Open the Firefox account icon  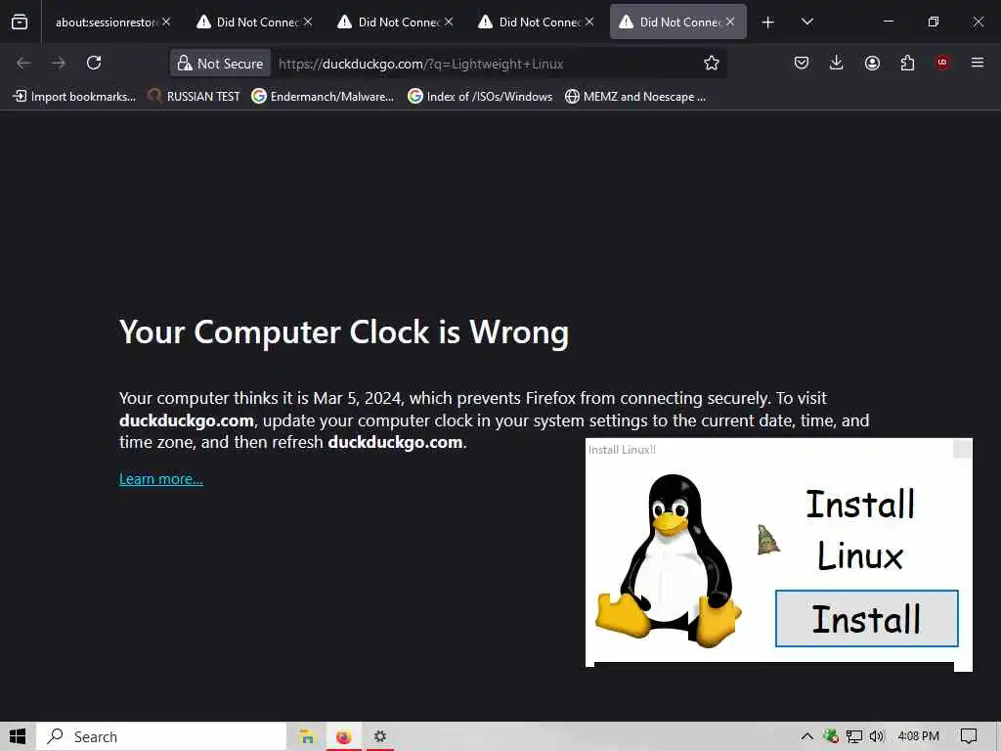pos(872,63)
